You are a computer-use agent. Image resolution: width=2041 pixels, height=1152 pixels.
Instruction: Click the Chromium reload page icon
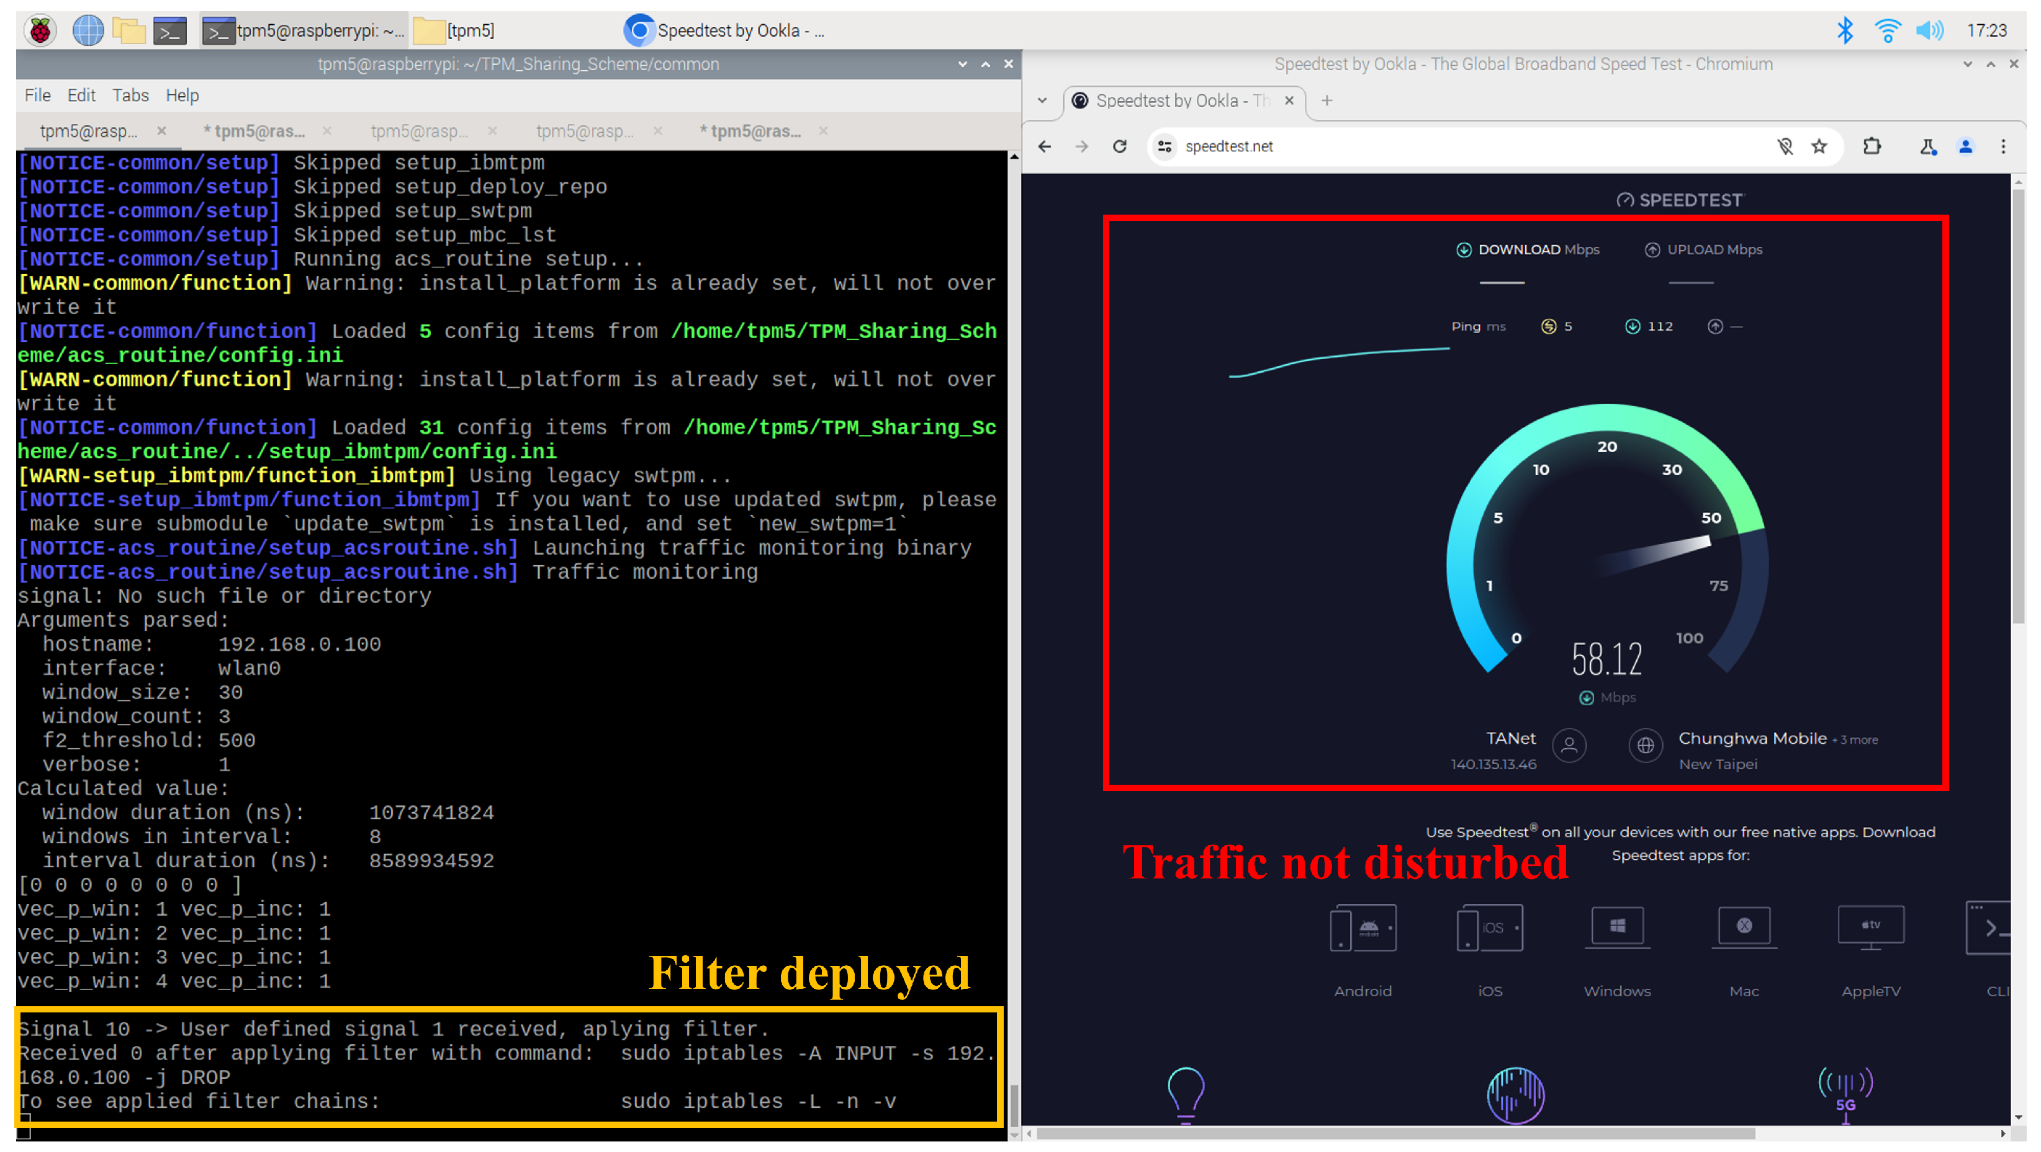[x=1120, y=146]
